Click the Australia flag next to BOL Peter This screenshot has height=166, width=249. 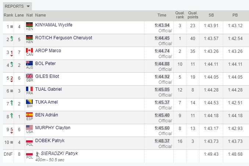click(x=29, y=64)
